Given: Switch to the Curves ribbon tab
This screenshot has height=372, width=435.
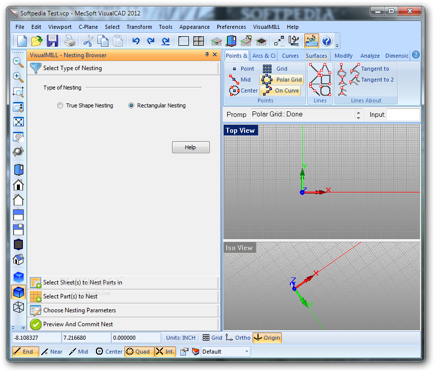Looking at the screenshot, I should click(290, 56).
